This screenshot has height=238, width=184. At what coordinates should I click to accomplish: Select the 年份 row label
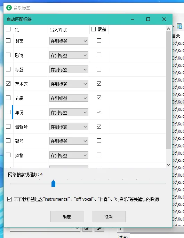19,113
